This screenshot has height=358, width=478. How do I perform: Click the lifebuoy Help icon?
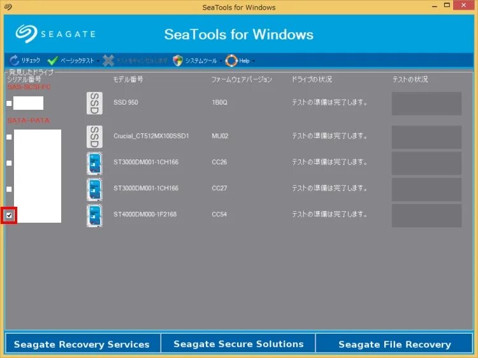pyautogui.click(x=231, y=61)
